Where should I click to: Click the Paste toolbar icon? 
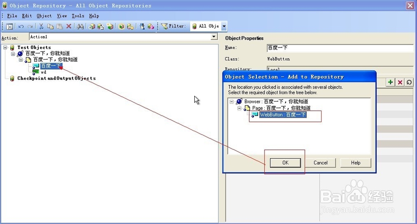click(x=60, y=26)
